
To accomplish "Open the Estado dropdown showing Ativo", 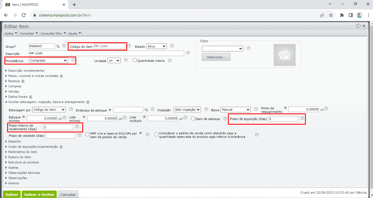I will click(x=157, y=46).
